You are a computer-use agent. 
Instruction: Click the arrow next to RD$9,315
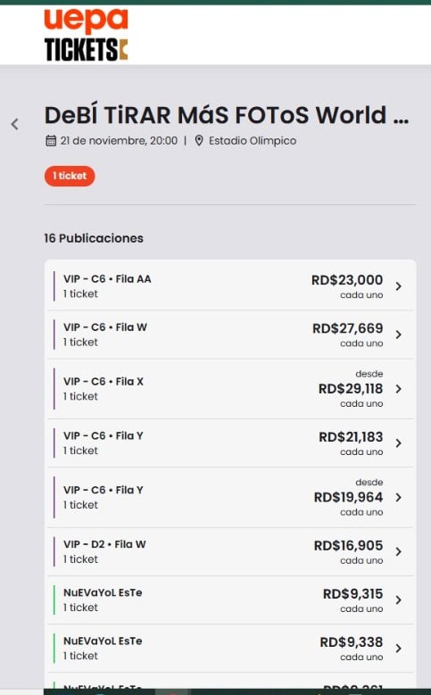pyautogui.click(x=398, y=600)
